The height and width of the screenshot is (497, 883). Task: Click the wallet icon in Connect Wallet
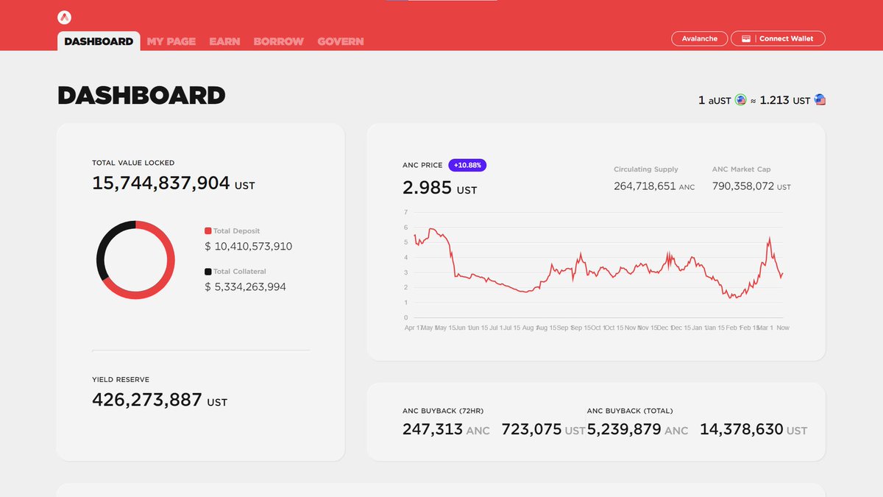(x=746, y=38)
